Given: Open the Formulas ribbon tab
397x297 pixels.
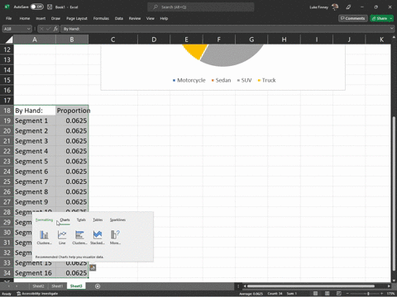Looking at the screenshot, I should (x=101, y=18).
